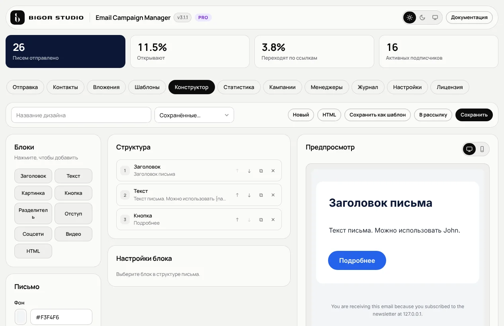Move Заголовок block up arrow
504x326 pixels.
237,171
